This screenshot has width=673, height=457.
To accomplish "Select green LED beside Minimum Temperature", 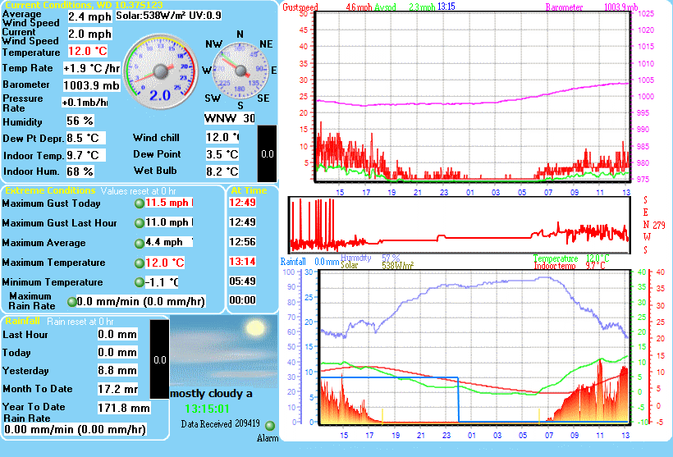I will click(x=139, y=283).
